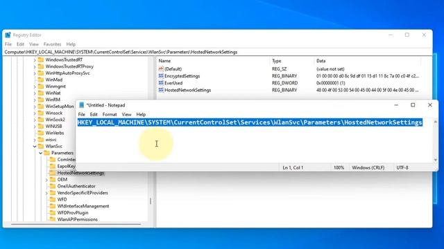Click the EncryptedSettings REG_BINARY type cell
Image resolution: width=444 pixels, height=249 pixels.
coord(284,76)
